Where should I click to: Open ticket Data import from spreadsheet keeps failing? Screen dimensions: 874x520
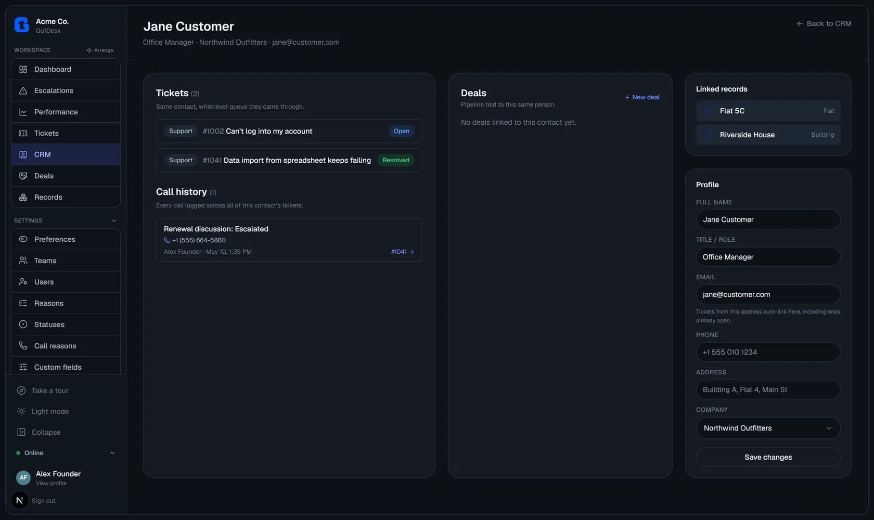tap(289, 160)
